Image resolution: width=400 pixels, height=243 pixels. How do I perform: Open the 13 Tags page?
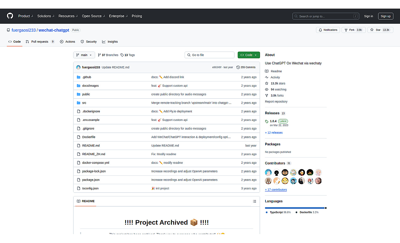pyautogui.click(x=128, y=55)
